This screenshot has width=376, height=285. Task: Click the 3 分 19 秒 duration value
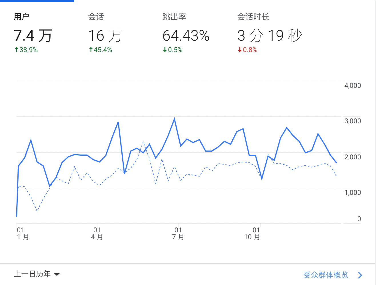point(269,36)
